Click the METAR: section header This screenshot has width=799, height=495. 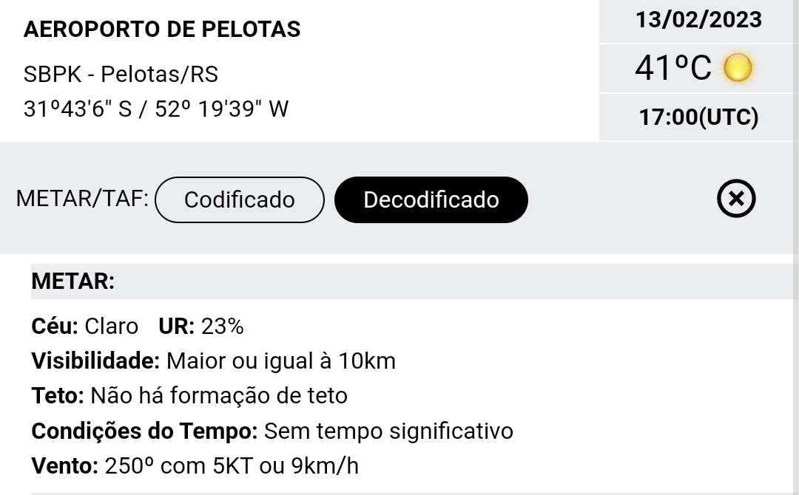click(x=73, y=281)
